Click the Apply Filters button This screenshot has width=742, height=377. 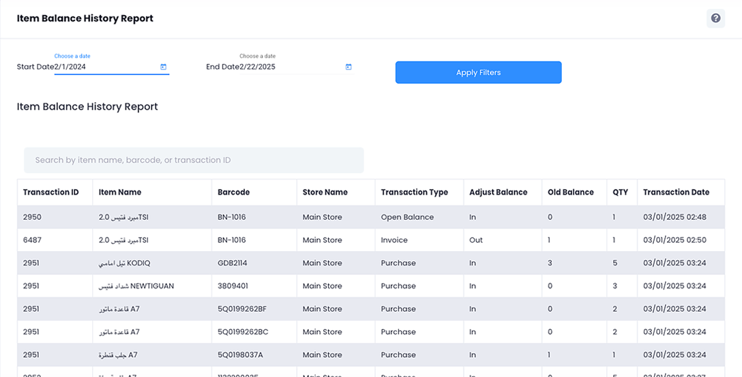coord(478,73)
